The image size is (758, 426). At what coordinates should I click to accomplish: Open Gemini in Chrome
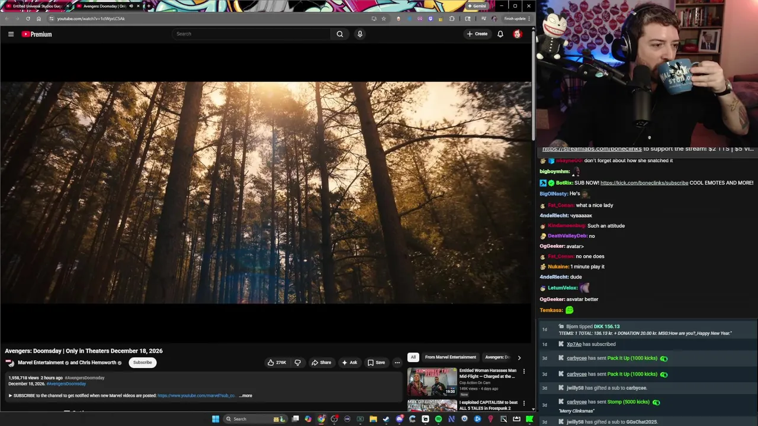477,6
